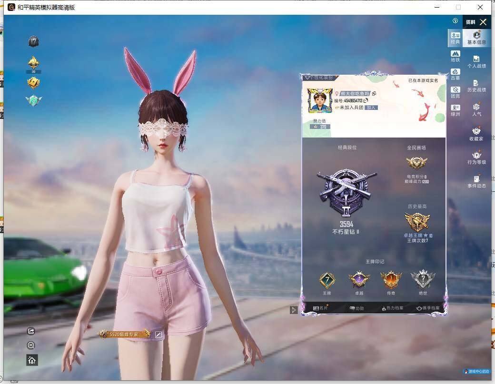Switch to the 赛季档案 season archive tab

click(428, 308)
